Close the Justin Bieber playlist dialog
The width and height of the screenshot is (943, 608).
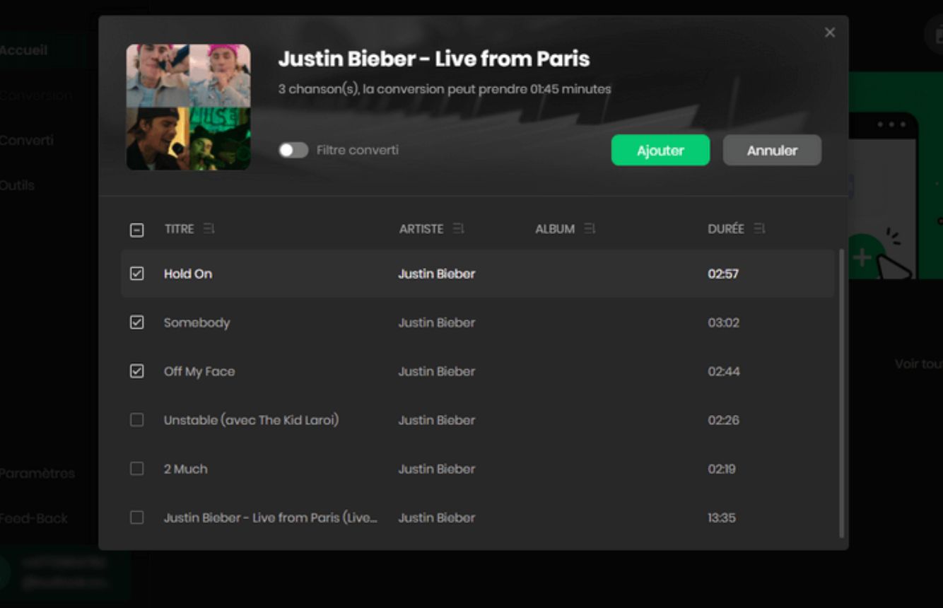click(x=828, y=32)
